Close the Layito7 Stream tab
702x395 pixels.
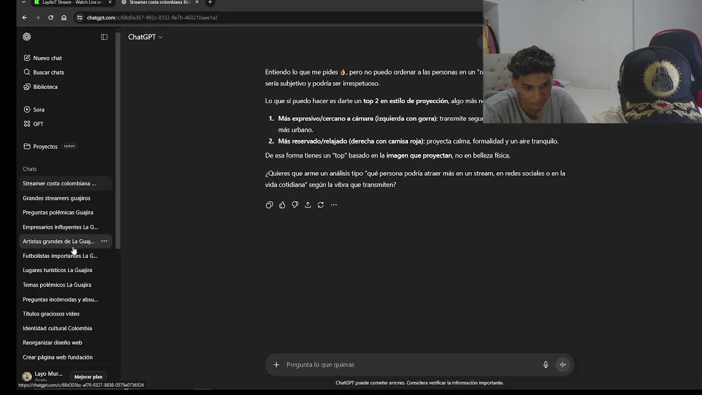(110, 2)
